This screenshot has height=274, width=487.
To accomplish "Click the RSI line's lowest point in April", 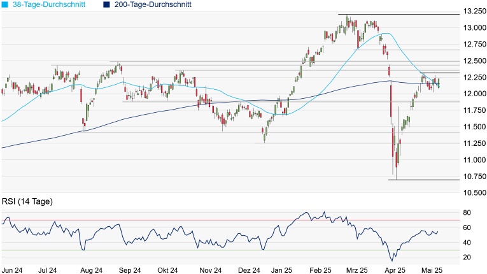I will (x=392, y=260).
